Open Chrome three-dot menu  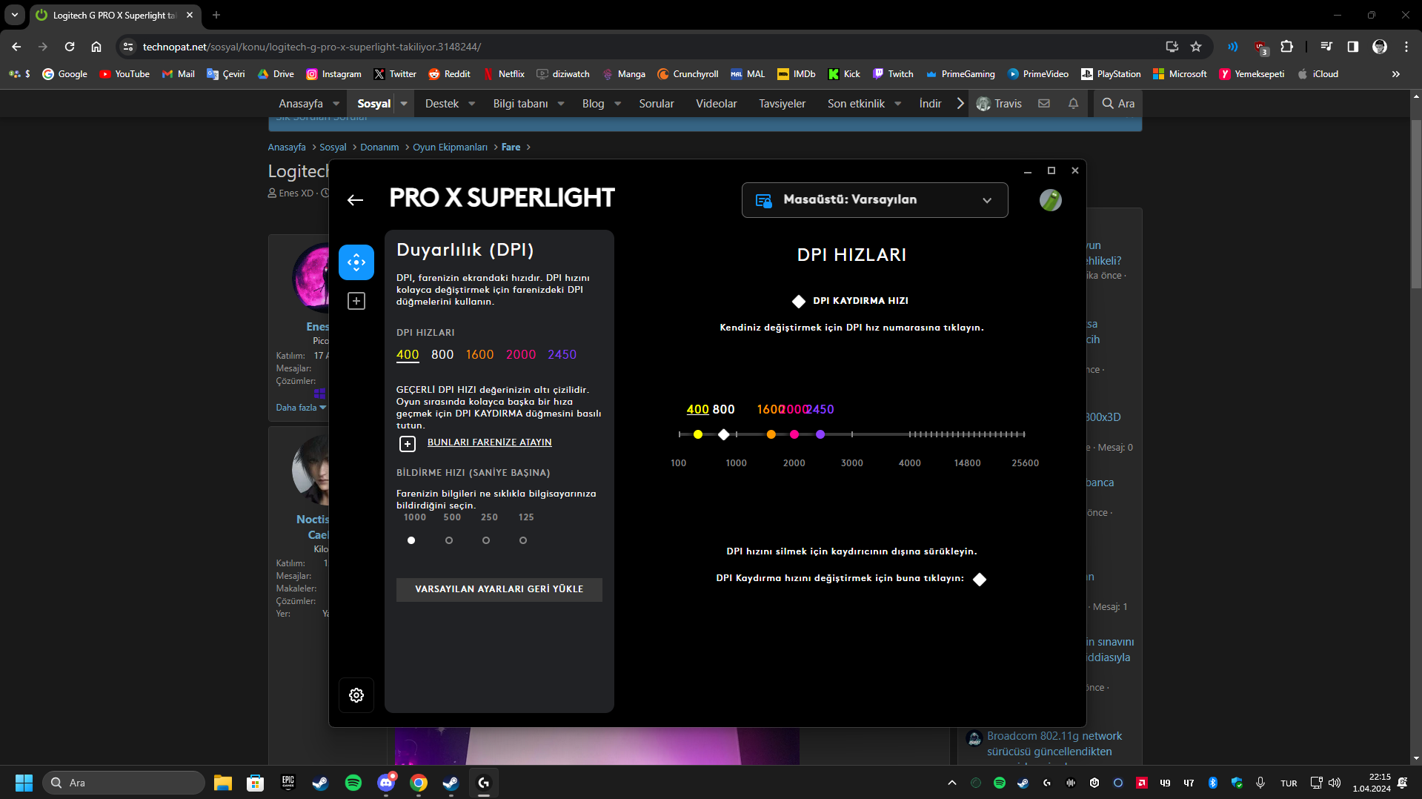tap(1406, 47)
